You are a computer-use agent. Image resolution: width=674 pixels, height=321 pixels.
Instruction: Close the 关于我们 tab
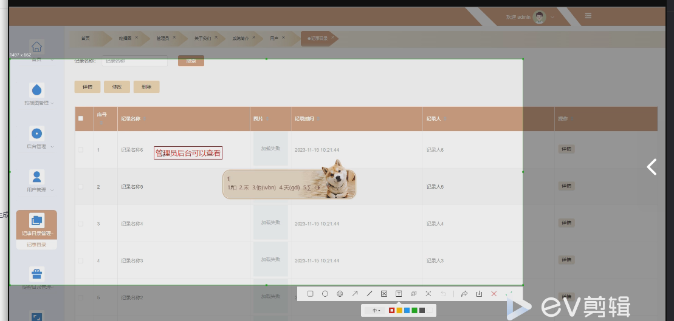(216, 38)
